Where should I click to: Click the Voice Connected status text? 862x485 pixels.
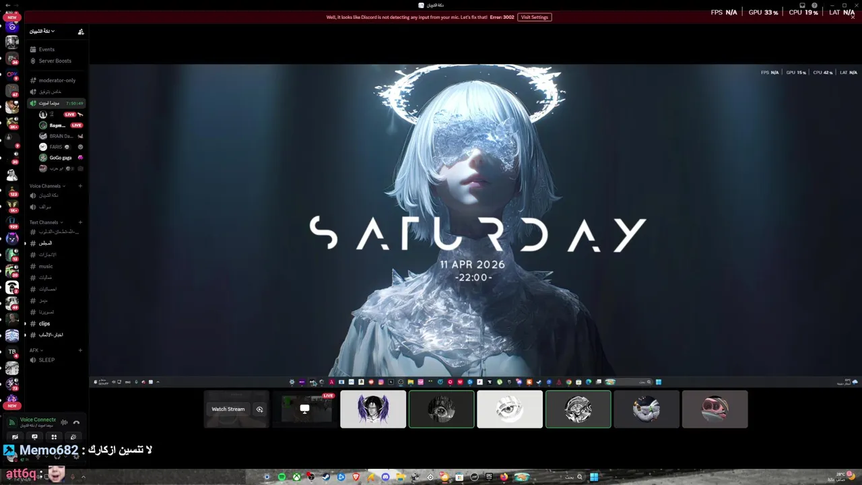38,420
